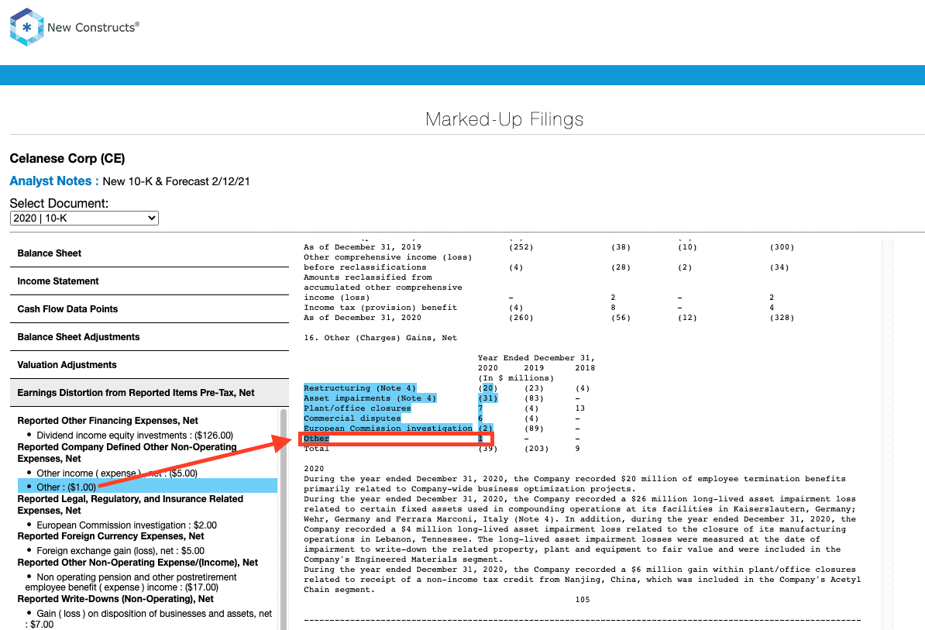The image size is (925, 630).
Task: Click the page number 105 in filing
Action: pos(583,599)
